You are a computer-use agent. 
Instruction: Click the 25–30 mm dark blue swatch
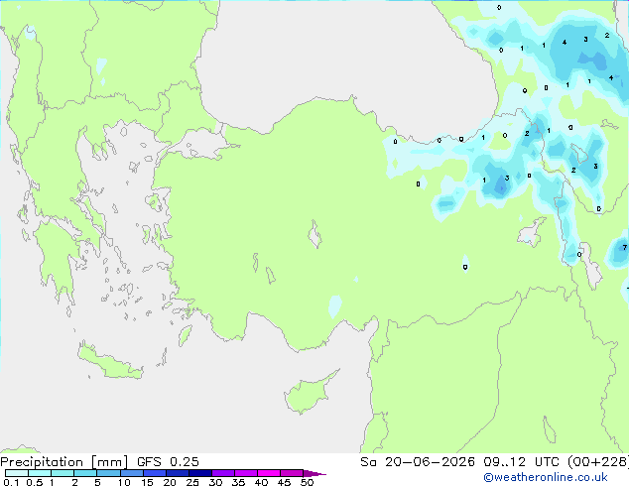(199, 473)
